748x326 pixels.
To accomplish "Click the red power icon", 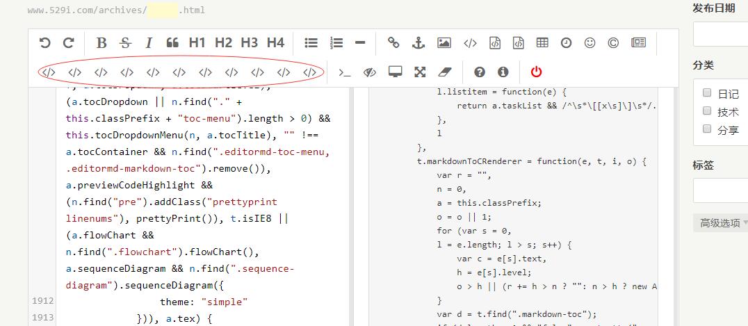I will (x=536, y=72).
